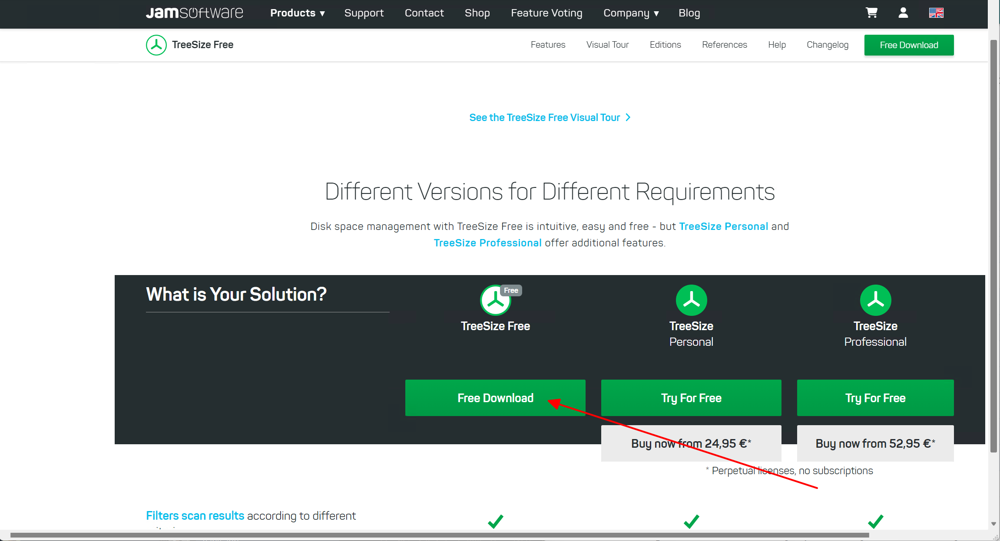This screenshot has height=541, width=1000.
Task: Open the Blog page
Action: coord(689,13)
